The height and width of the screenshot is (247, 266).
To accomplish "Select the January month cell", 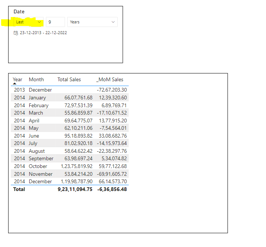I will (x=37, y=98).
